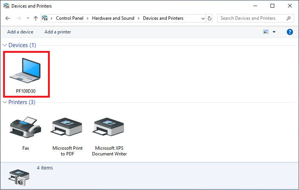Go up one level with up arrow
This screenshot has width=299, height=190.
36,18
